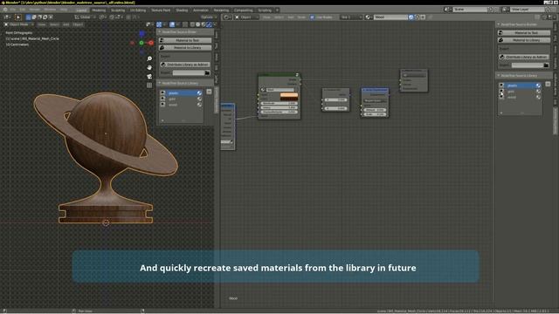Switch to the Texture Paint workspace
This screenshot has width=559, height=314.
click(x=161, y=10)
